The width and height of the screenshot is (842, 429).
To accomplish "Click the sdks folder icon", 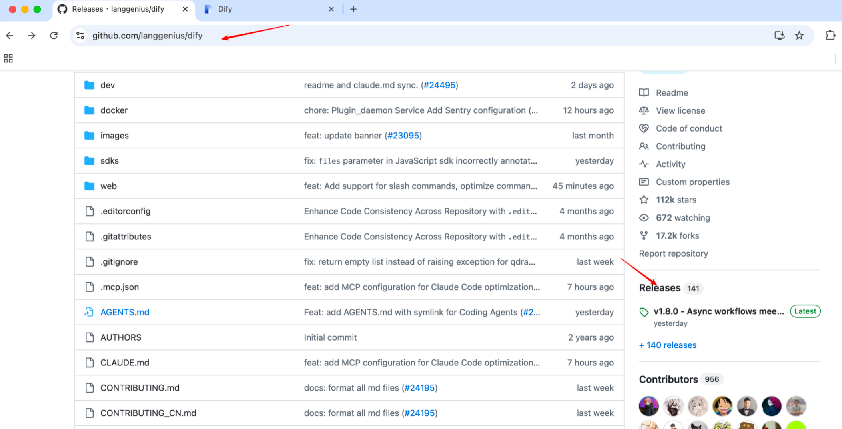I will 90,161.
